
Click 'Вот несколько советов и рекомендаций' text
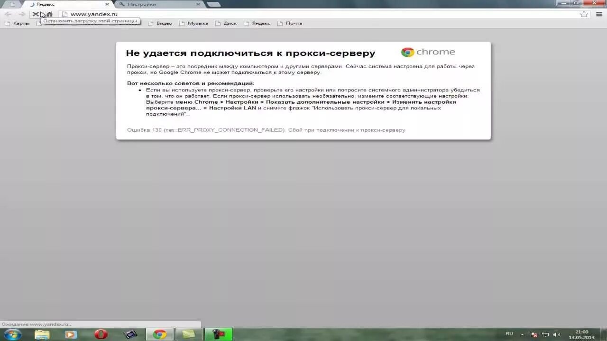point(191,83)
